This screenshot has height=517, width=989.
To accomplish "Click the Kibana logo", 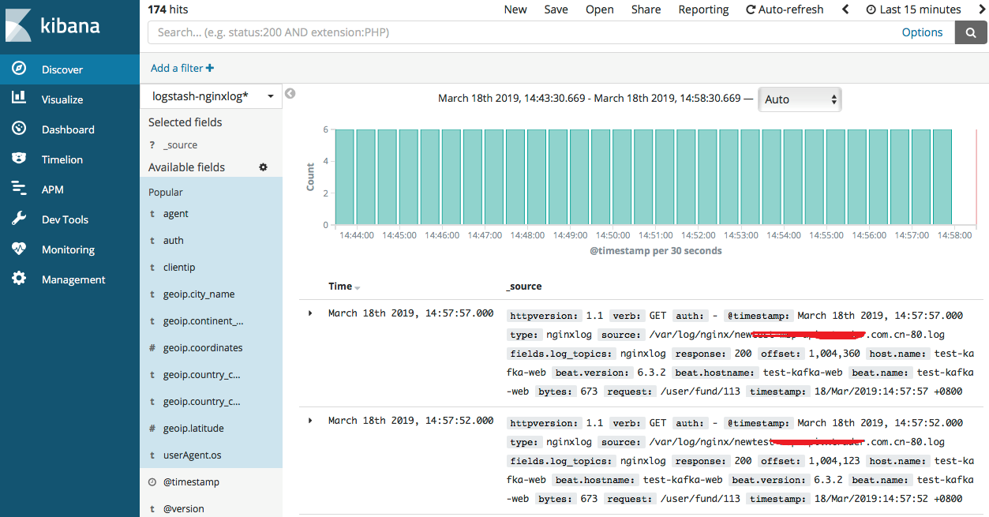I will tap(53, 26).
